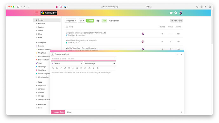
Task: Click the page vertical scrollbar
Action: tap(212, 27)
